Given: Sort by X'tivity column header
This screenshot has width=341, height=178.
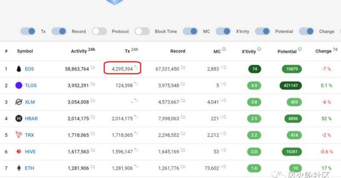Looking at the screenshot, I should [x=249, y=52].
